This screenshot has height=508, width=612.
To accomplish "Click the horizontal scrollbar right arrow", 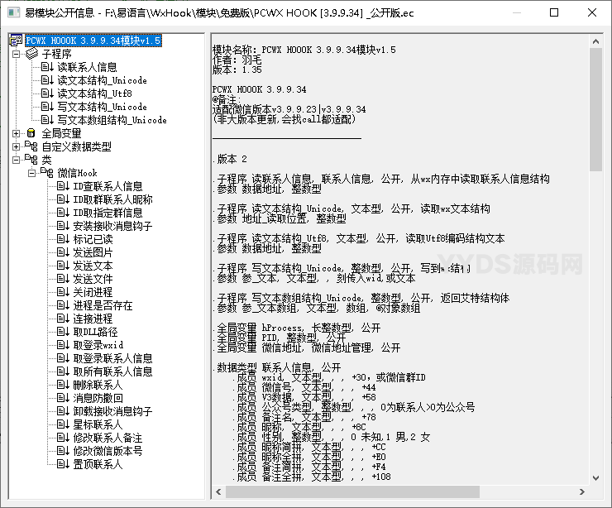I will click(x=582, y=491).
